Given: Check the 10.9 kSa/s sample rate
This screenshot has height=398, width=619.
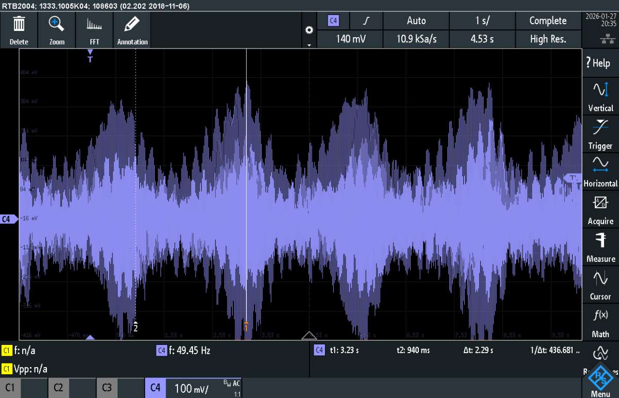Looking at the screenshot, I should pyautogui.click(x=416, y=39).
